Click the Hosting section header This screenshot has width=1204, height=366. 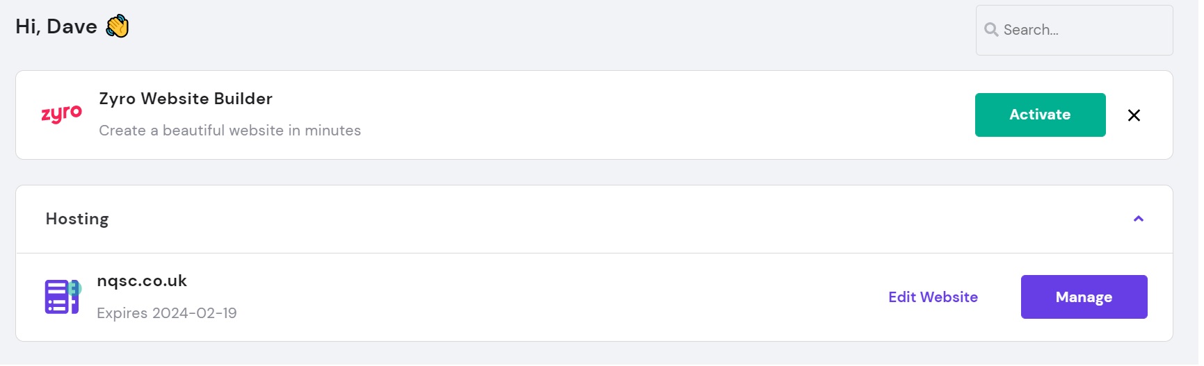(x=77, y=219)
